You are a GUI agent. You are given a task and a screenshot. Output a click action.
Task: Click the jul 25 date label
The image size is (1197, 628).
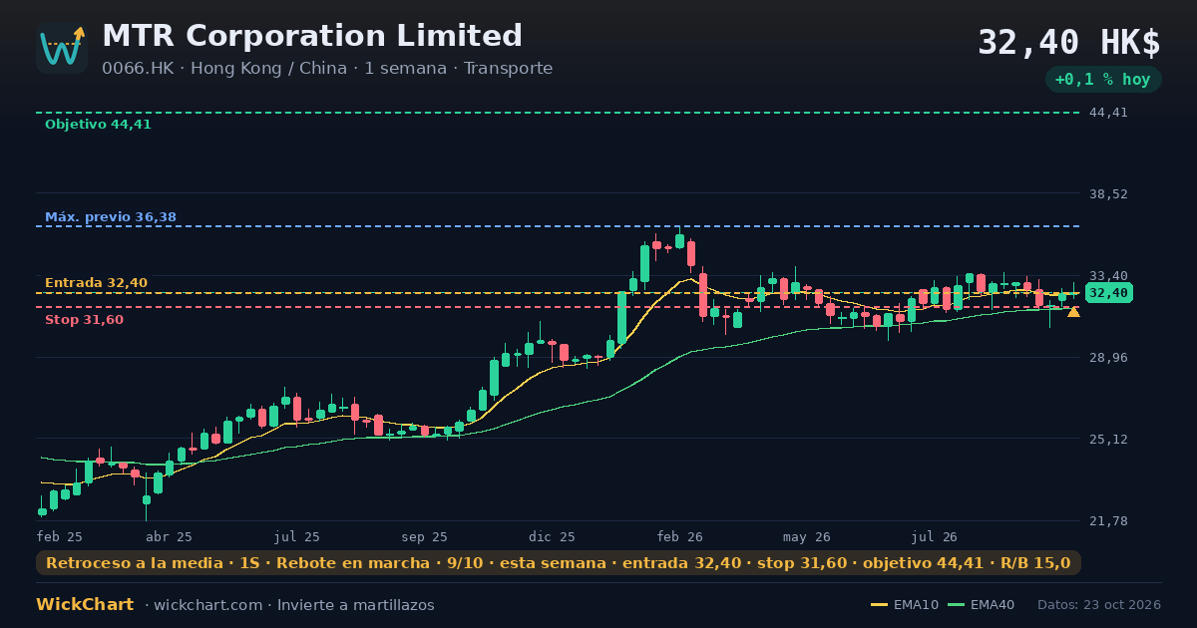(297, 536)
